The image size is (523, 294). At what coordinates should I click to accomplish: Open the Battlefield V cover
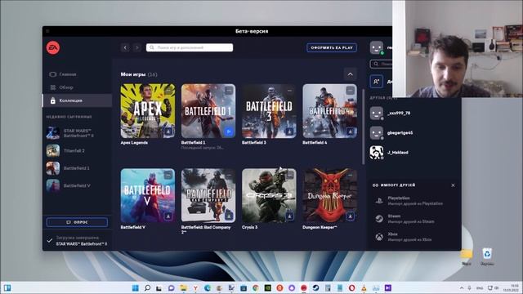[148, 195]
